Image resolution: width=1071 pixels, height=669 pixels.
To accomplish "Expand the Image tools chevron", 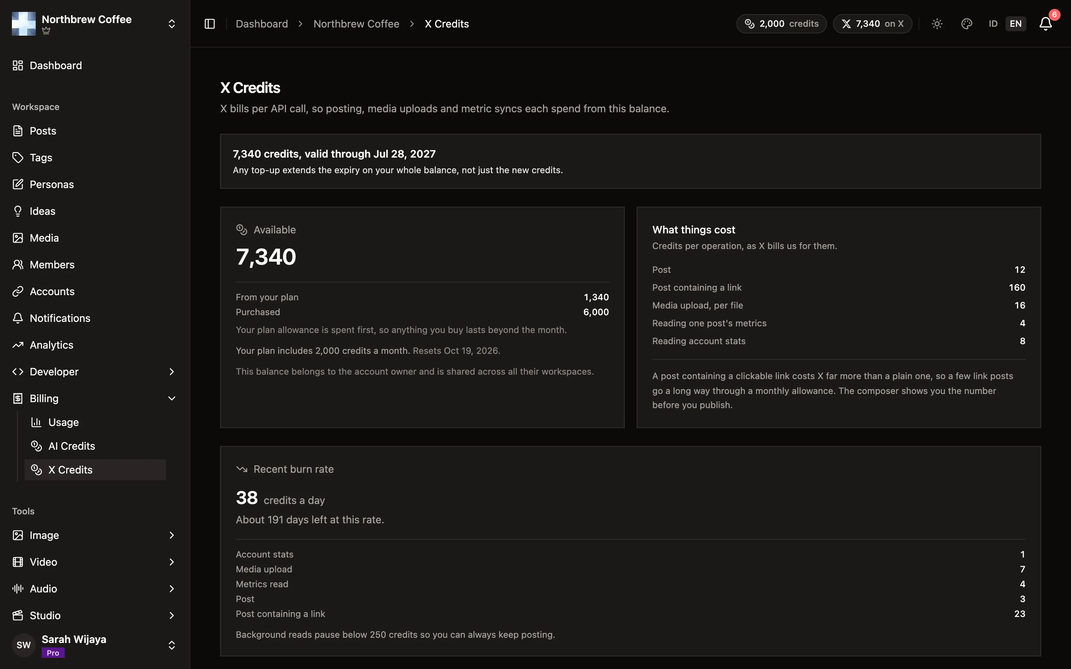I will [x=172, y=535].
